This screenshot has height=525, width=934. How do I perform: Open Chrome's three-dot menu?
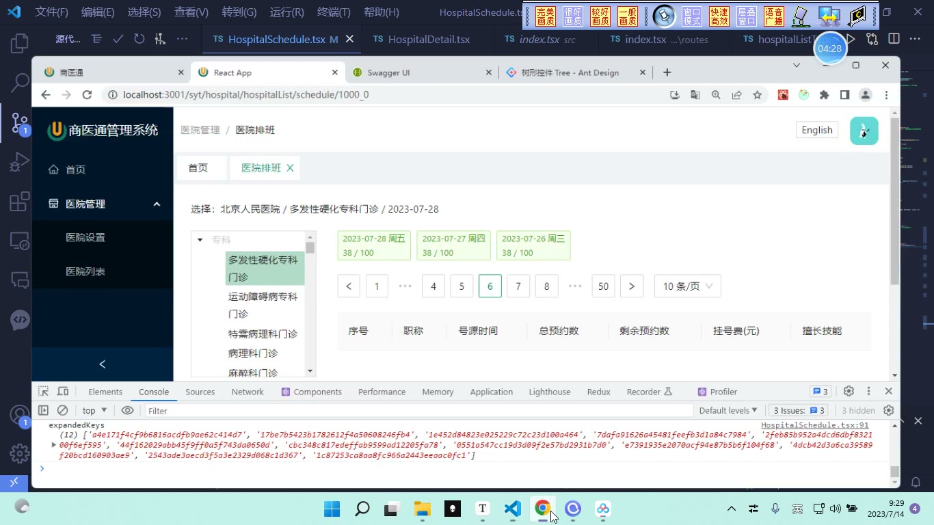click(886, 95)
